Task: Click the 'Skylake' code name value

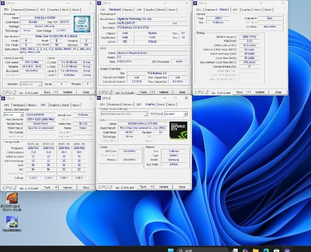Action: (33, 22)
